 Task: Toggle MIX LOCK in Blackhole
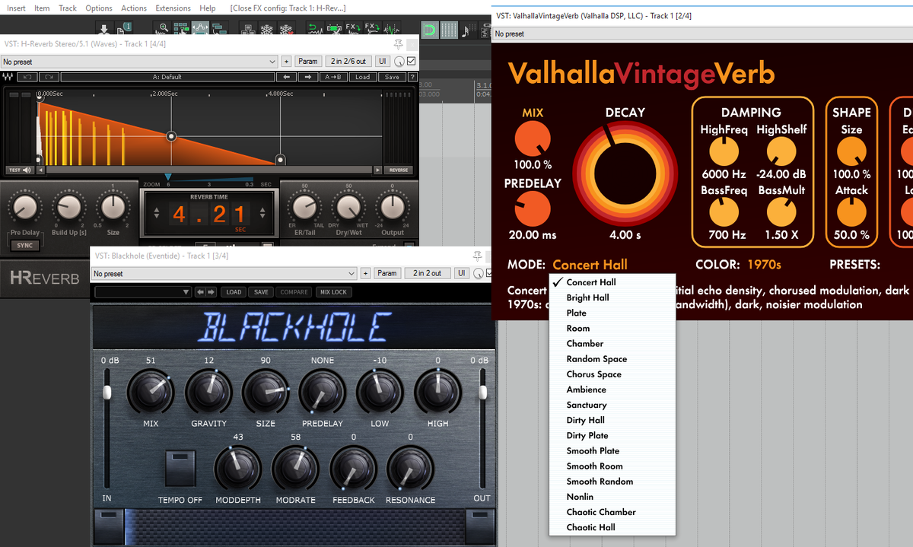(x=333, y=291)
